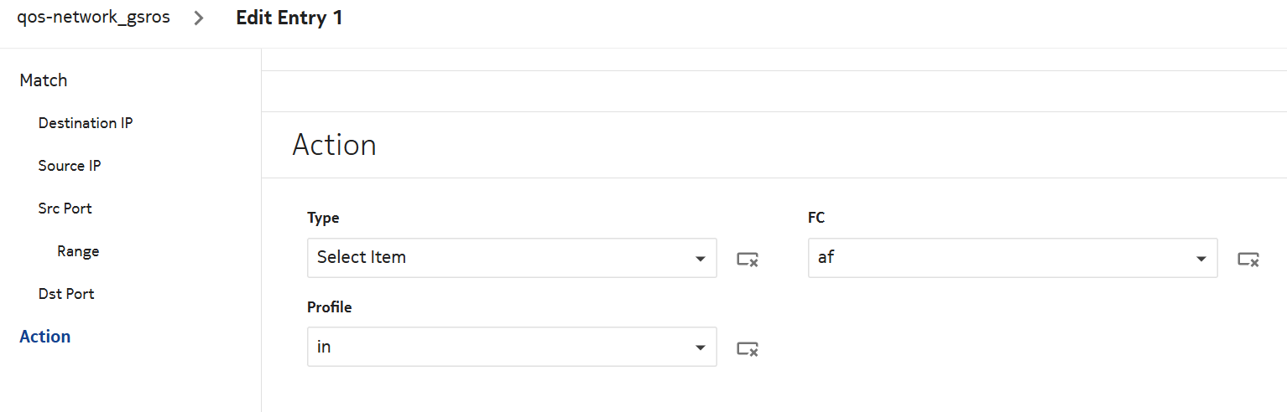Clear the FC field value

pos(1248,260)
